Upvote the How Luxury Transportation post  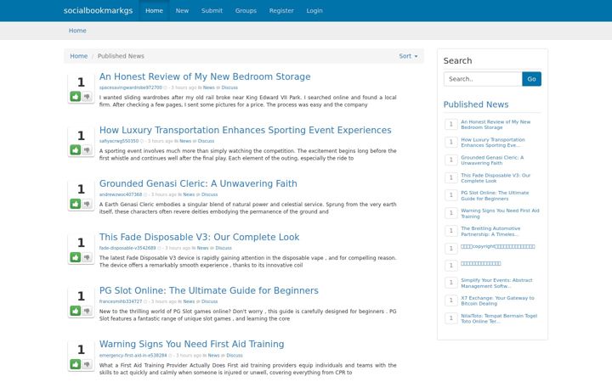[x=76, y=149]
